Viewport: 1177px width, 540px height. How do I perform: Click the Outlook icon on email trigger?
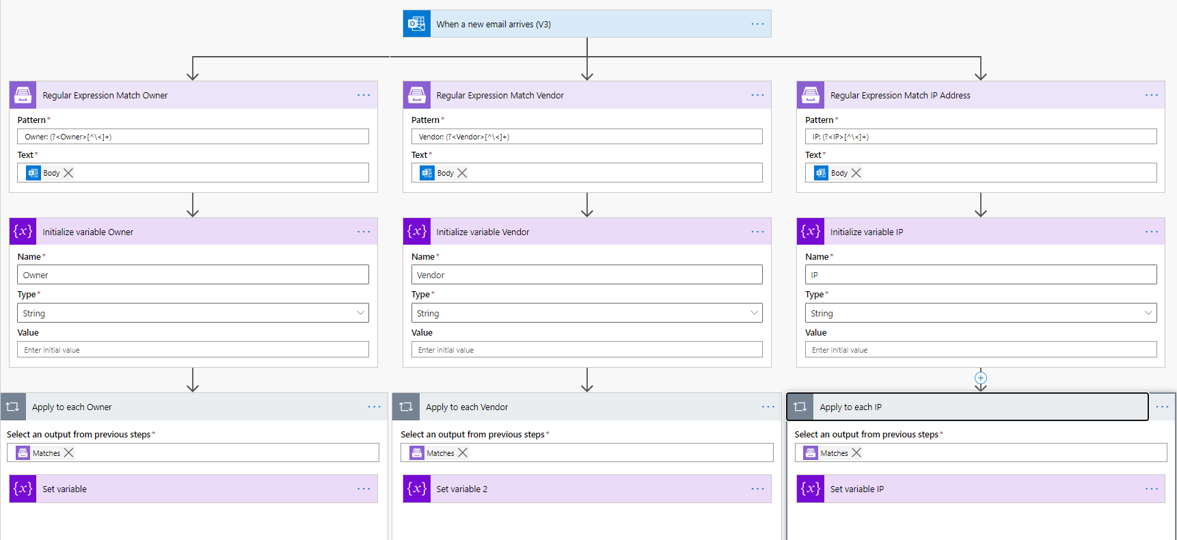pyautogui.click(x=416, y=24)
